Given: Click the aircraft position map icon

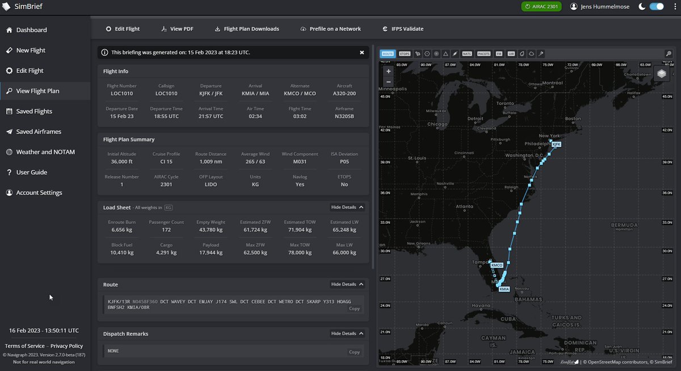Looking at the screenshot, I should point(418,53).
